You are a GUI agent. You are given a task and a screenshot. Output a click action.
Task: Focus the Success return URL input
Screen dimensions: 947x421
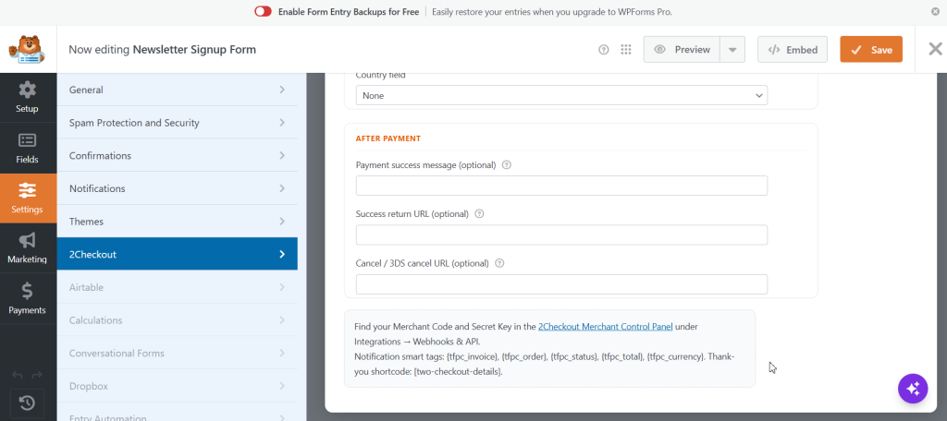[x=561, y=235]
